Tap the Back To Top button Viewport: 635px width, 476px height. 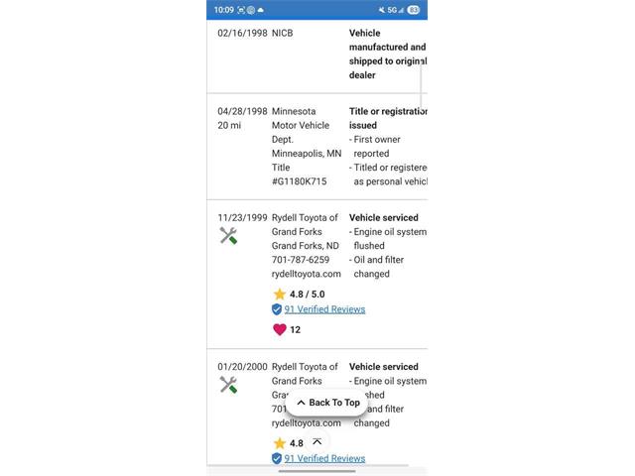tap(326, 403)
